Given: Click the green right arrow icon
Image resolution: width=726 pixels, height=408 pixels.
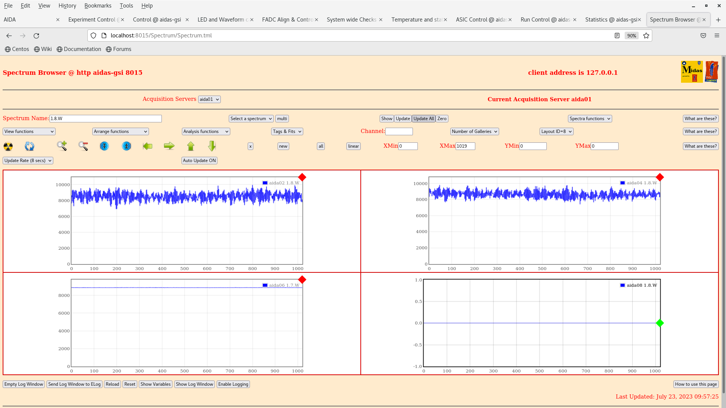Looking at the screenshot, I should point(169,146).
